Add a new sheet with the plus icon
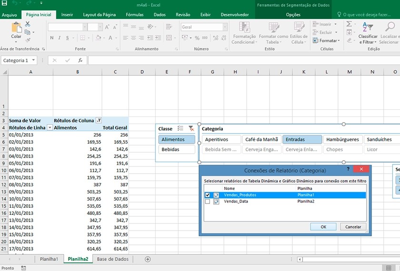Viewport: 400px width, 271px height. [x=148, y=259]
